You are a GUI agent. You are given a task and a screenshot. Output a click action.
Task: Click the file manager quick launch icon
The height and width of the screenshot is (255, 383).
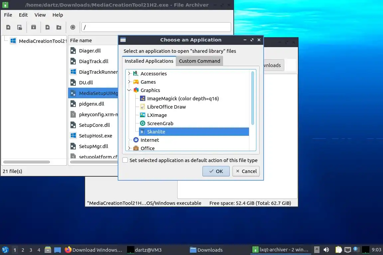pos(48,250)
